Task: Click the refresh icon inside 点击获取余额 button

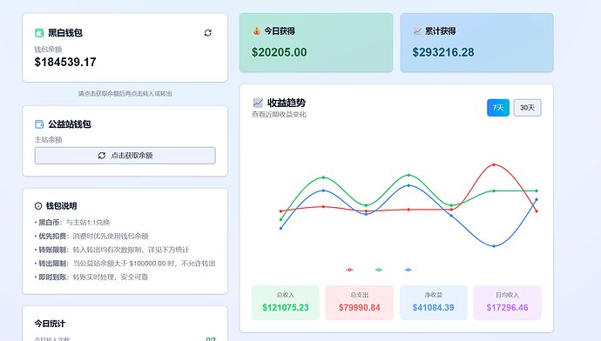Action: [102, 156]
